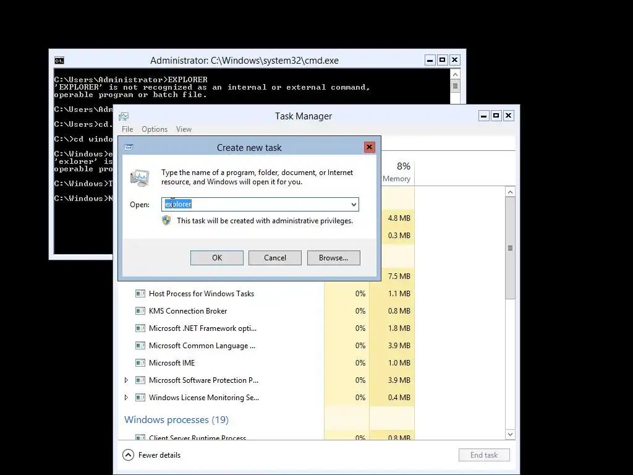Screen dimensions: 633x475
Task: Click Cancel in Create new task
Action: click(x=275, y=258)
